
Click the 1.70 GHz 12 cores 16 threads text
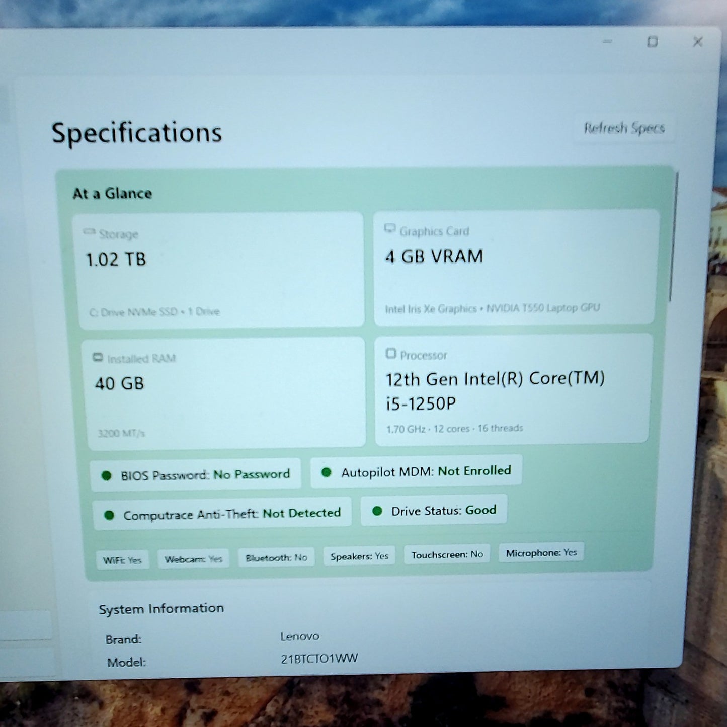coord(455,429)
